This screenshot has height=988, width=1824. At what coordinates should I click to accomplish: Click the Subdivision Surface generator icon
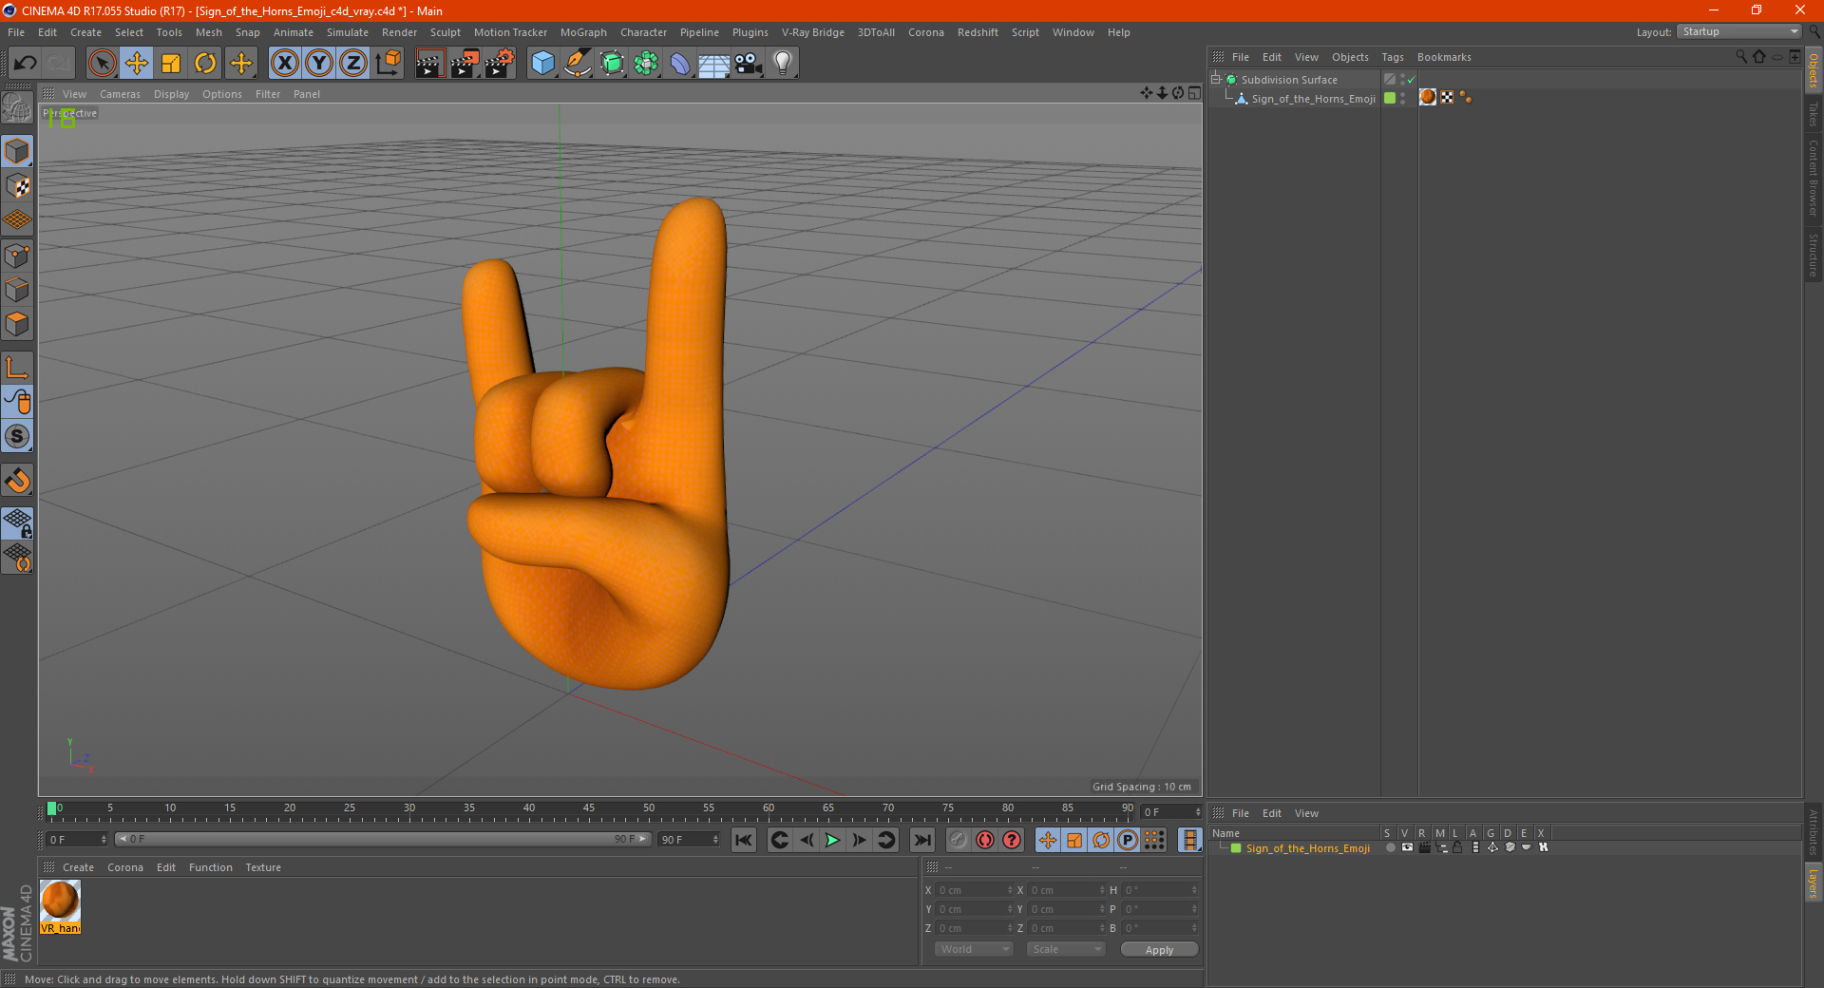tap(612, 64)
